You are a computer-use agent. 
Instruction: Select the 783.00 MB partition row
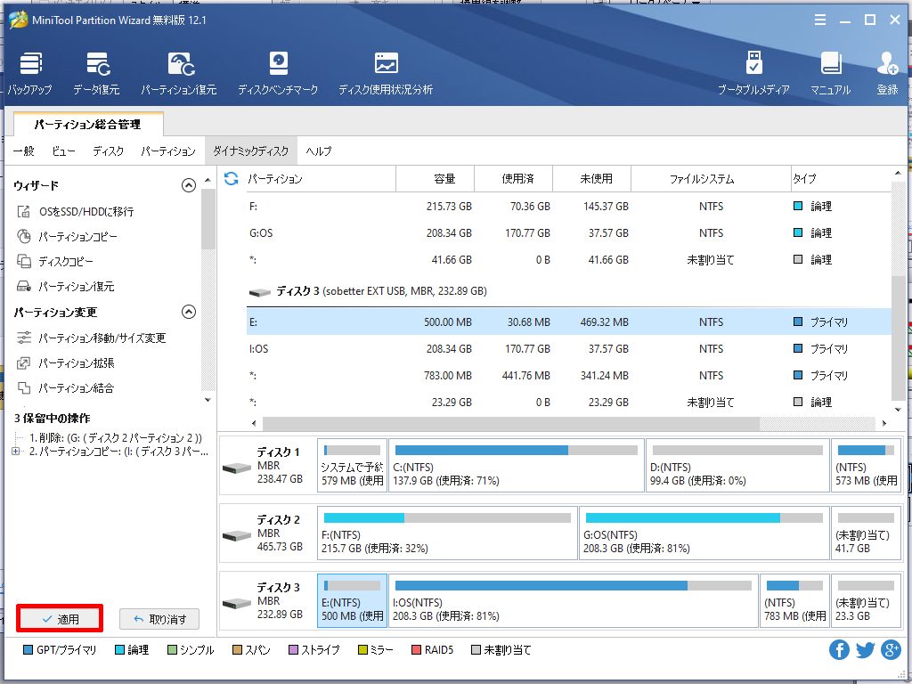(569, 376)
